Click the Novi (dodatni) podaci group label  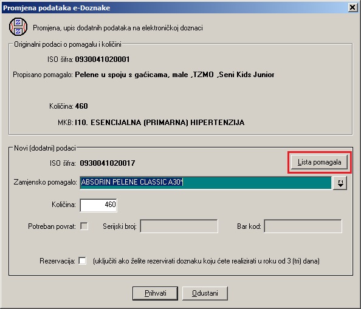[x=45, y=148]
